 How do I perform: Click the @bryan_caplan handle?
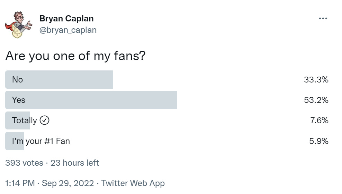pyautogui.click(x=68, y=30)
